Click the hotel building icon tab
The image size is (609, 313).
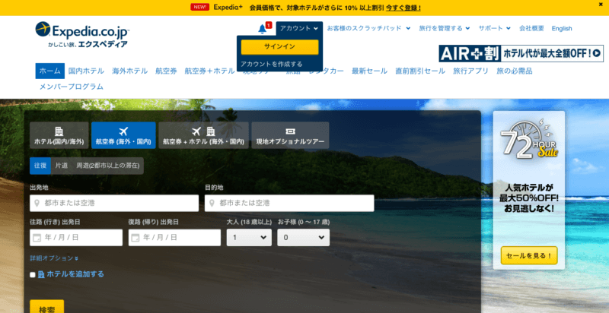(59, 131)
